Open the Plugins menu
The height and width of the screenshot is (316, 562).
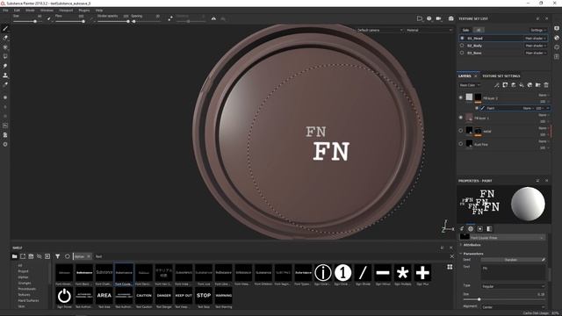point(84,11)
